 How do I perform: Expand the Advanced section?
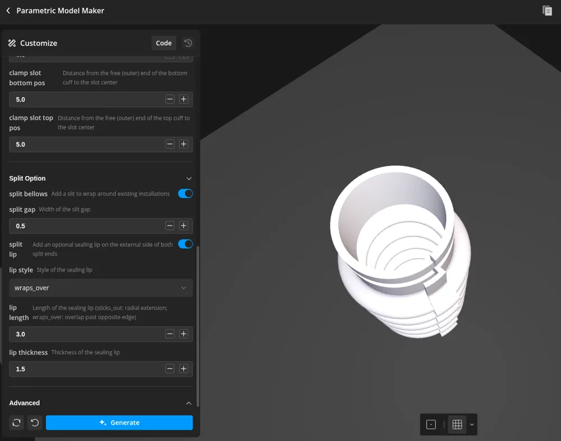pyautogui.click(x=189, y=403)
